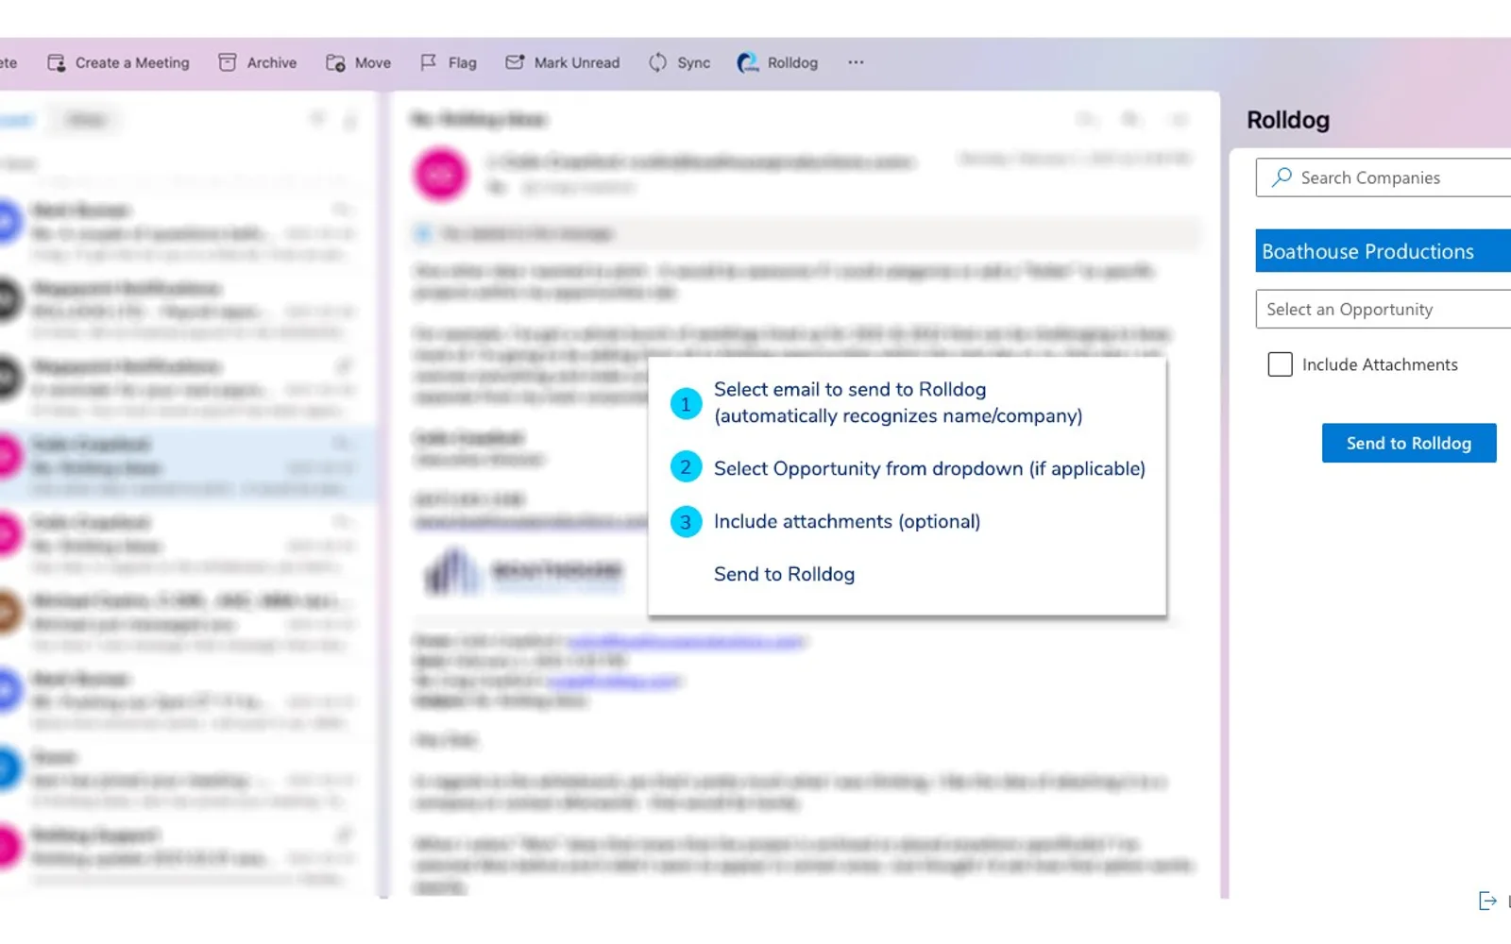1511x944 pixels.
Task: Sync the mailbox via Sync label
Action: pyautogui.click(x=693, y=62)
